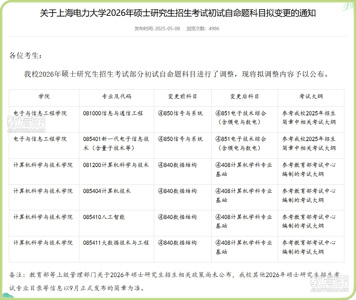
Task: Select the greeting 各位考生
Action: (25, 56)
